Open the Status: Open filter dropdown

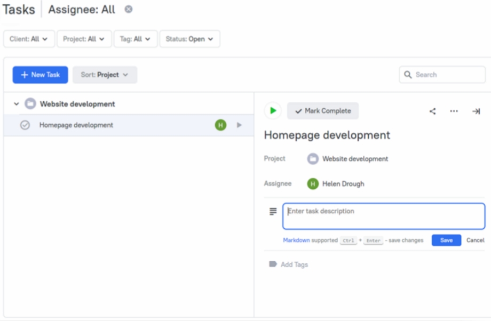189,39
